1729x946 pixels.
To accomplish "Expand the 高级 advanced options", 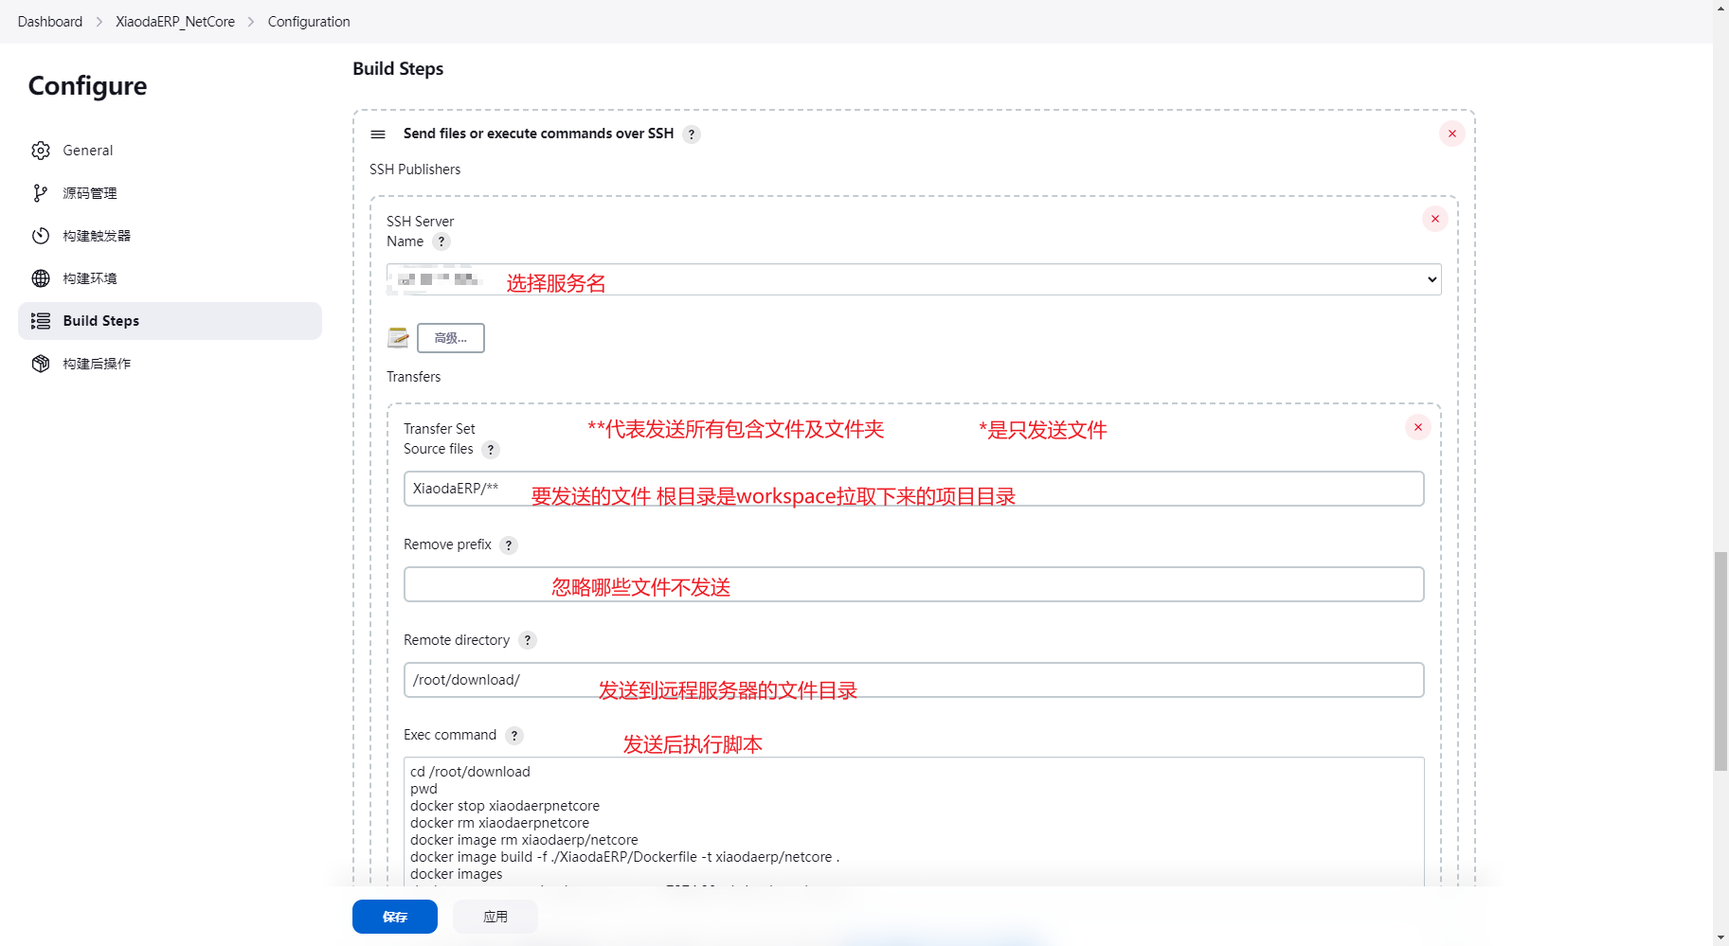I will pos(451,338).
